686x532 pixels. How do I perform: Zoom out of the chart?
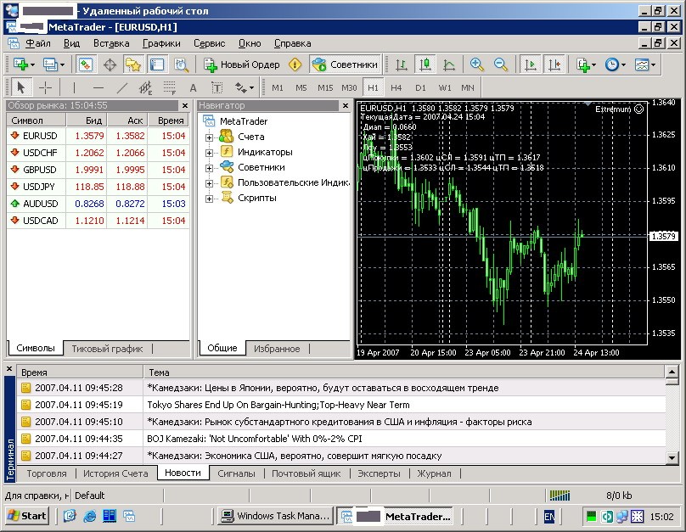tap(501, 64)
